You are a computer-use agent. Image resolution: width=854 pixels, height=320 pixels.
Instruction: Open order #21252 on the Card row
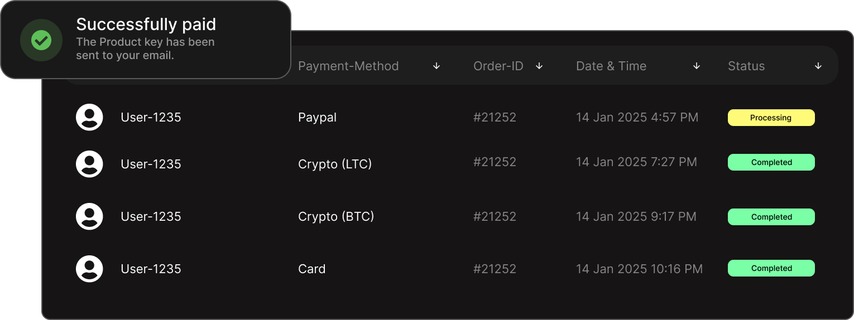pos(495,269)
